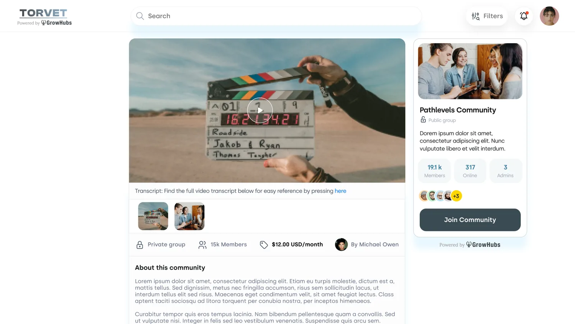
Task: Click the 15k Members people icon
Action: coord(202,245)
